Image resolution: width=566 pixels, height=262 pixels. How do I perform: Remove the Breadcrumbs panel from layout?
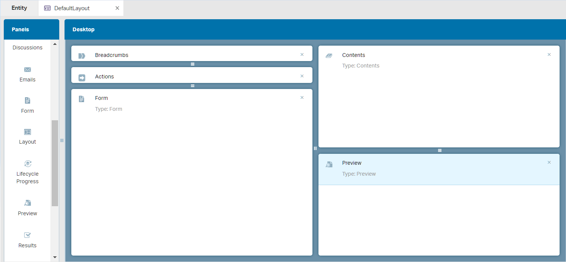click(302, 55)
